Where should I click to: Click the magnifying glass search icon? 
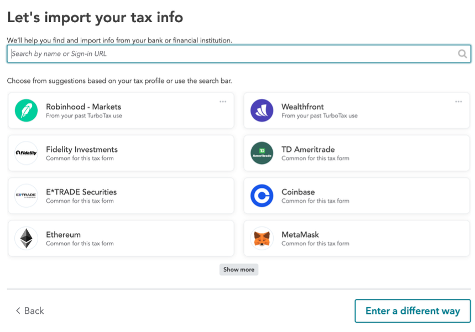(462, 54)
